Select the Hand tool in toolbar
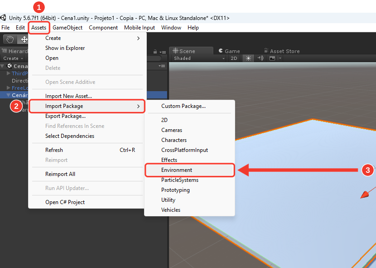This screenshot has width=376, height=268. 10,39
